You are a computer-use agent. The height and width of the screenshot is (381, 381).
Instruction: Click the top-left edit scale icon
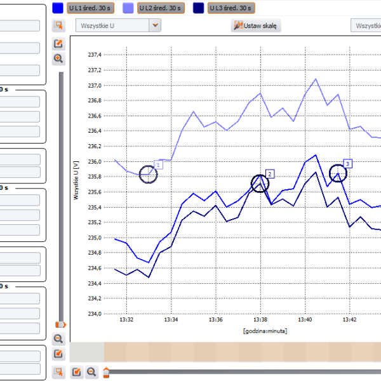pos(58,43)
